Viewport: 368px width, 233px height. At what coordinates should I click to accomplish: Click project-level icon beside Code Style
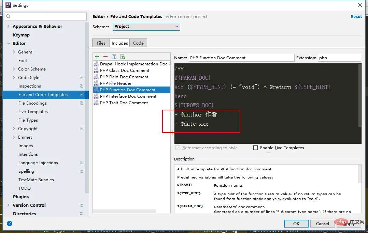81,78
